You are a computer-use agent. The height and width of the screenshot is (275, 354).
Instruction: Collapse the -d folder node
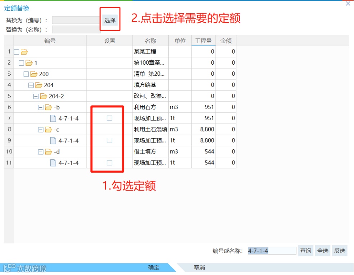(x=41, y=152)
